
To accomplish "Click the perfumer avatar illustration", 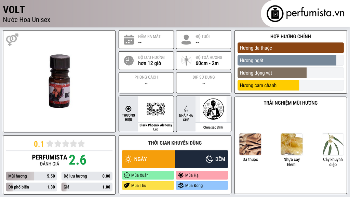I will pyautogui.click(x=213, y=109).
